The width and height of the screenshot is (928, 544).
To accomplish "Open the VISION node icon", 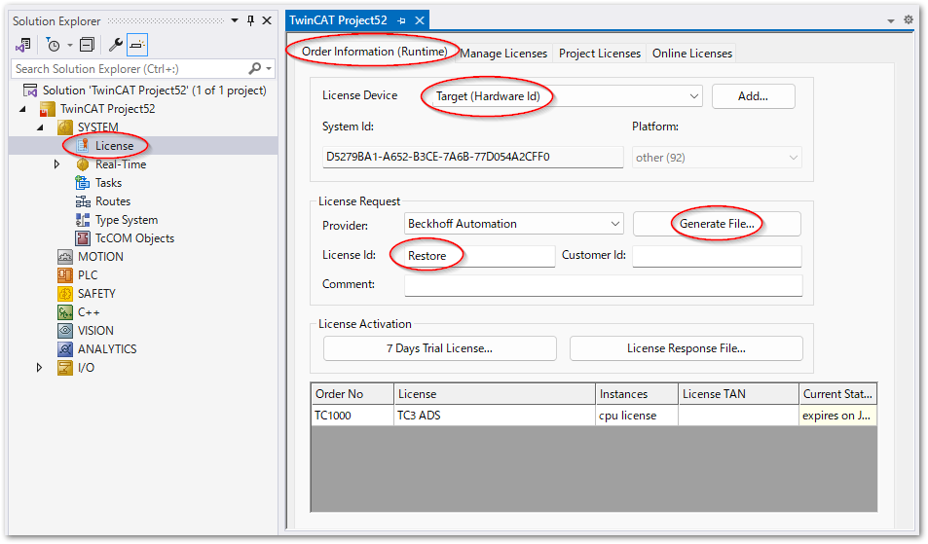I will click(65, 331).
